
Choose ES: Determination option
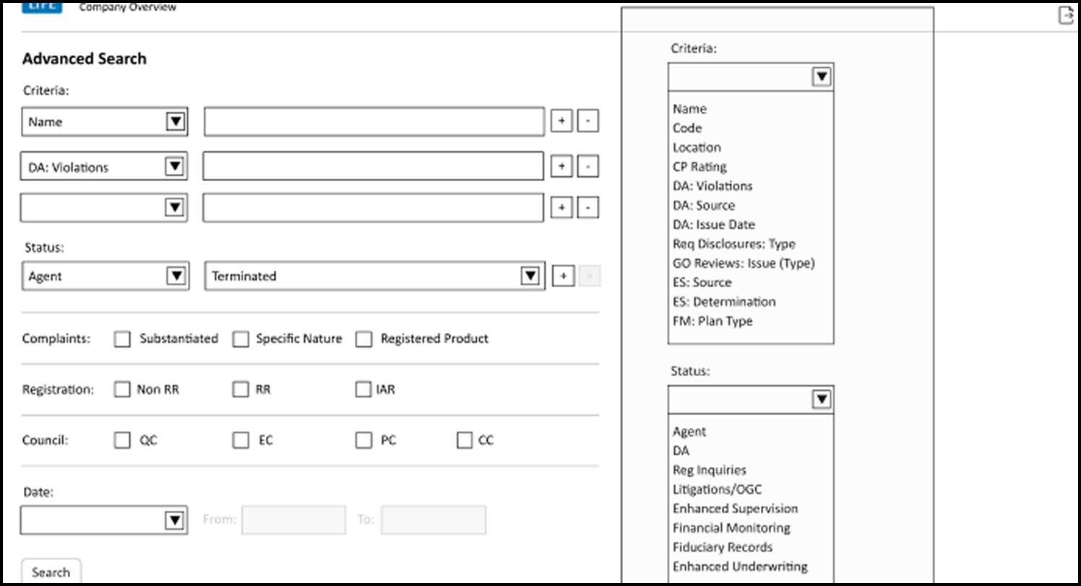click(724, 302)
